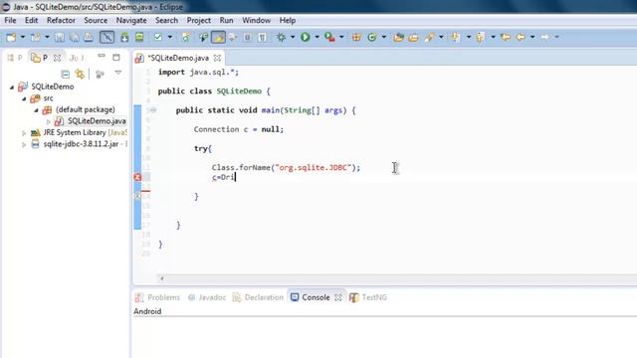The height and width of the screenshot is (358, 637).
Task: Toggle code folding for main method
Action: coord(153,110)
